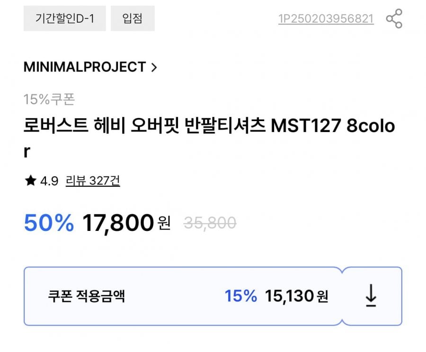The width and height of the screenshot is (426, 352).
Task: Click the 4.9 rating score
Action: (49, 181)
